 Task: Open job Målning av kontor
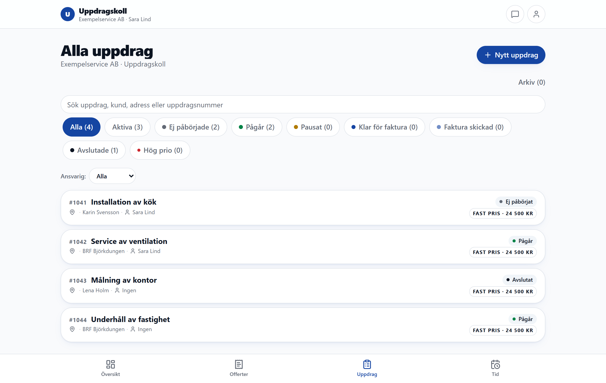tap(303, 286)
